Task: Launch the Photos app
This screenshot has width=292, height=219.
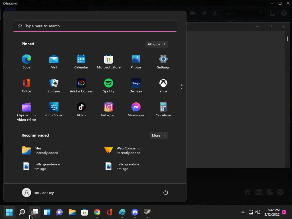Action: click(136, 62)
